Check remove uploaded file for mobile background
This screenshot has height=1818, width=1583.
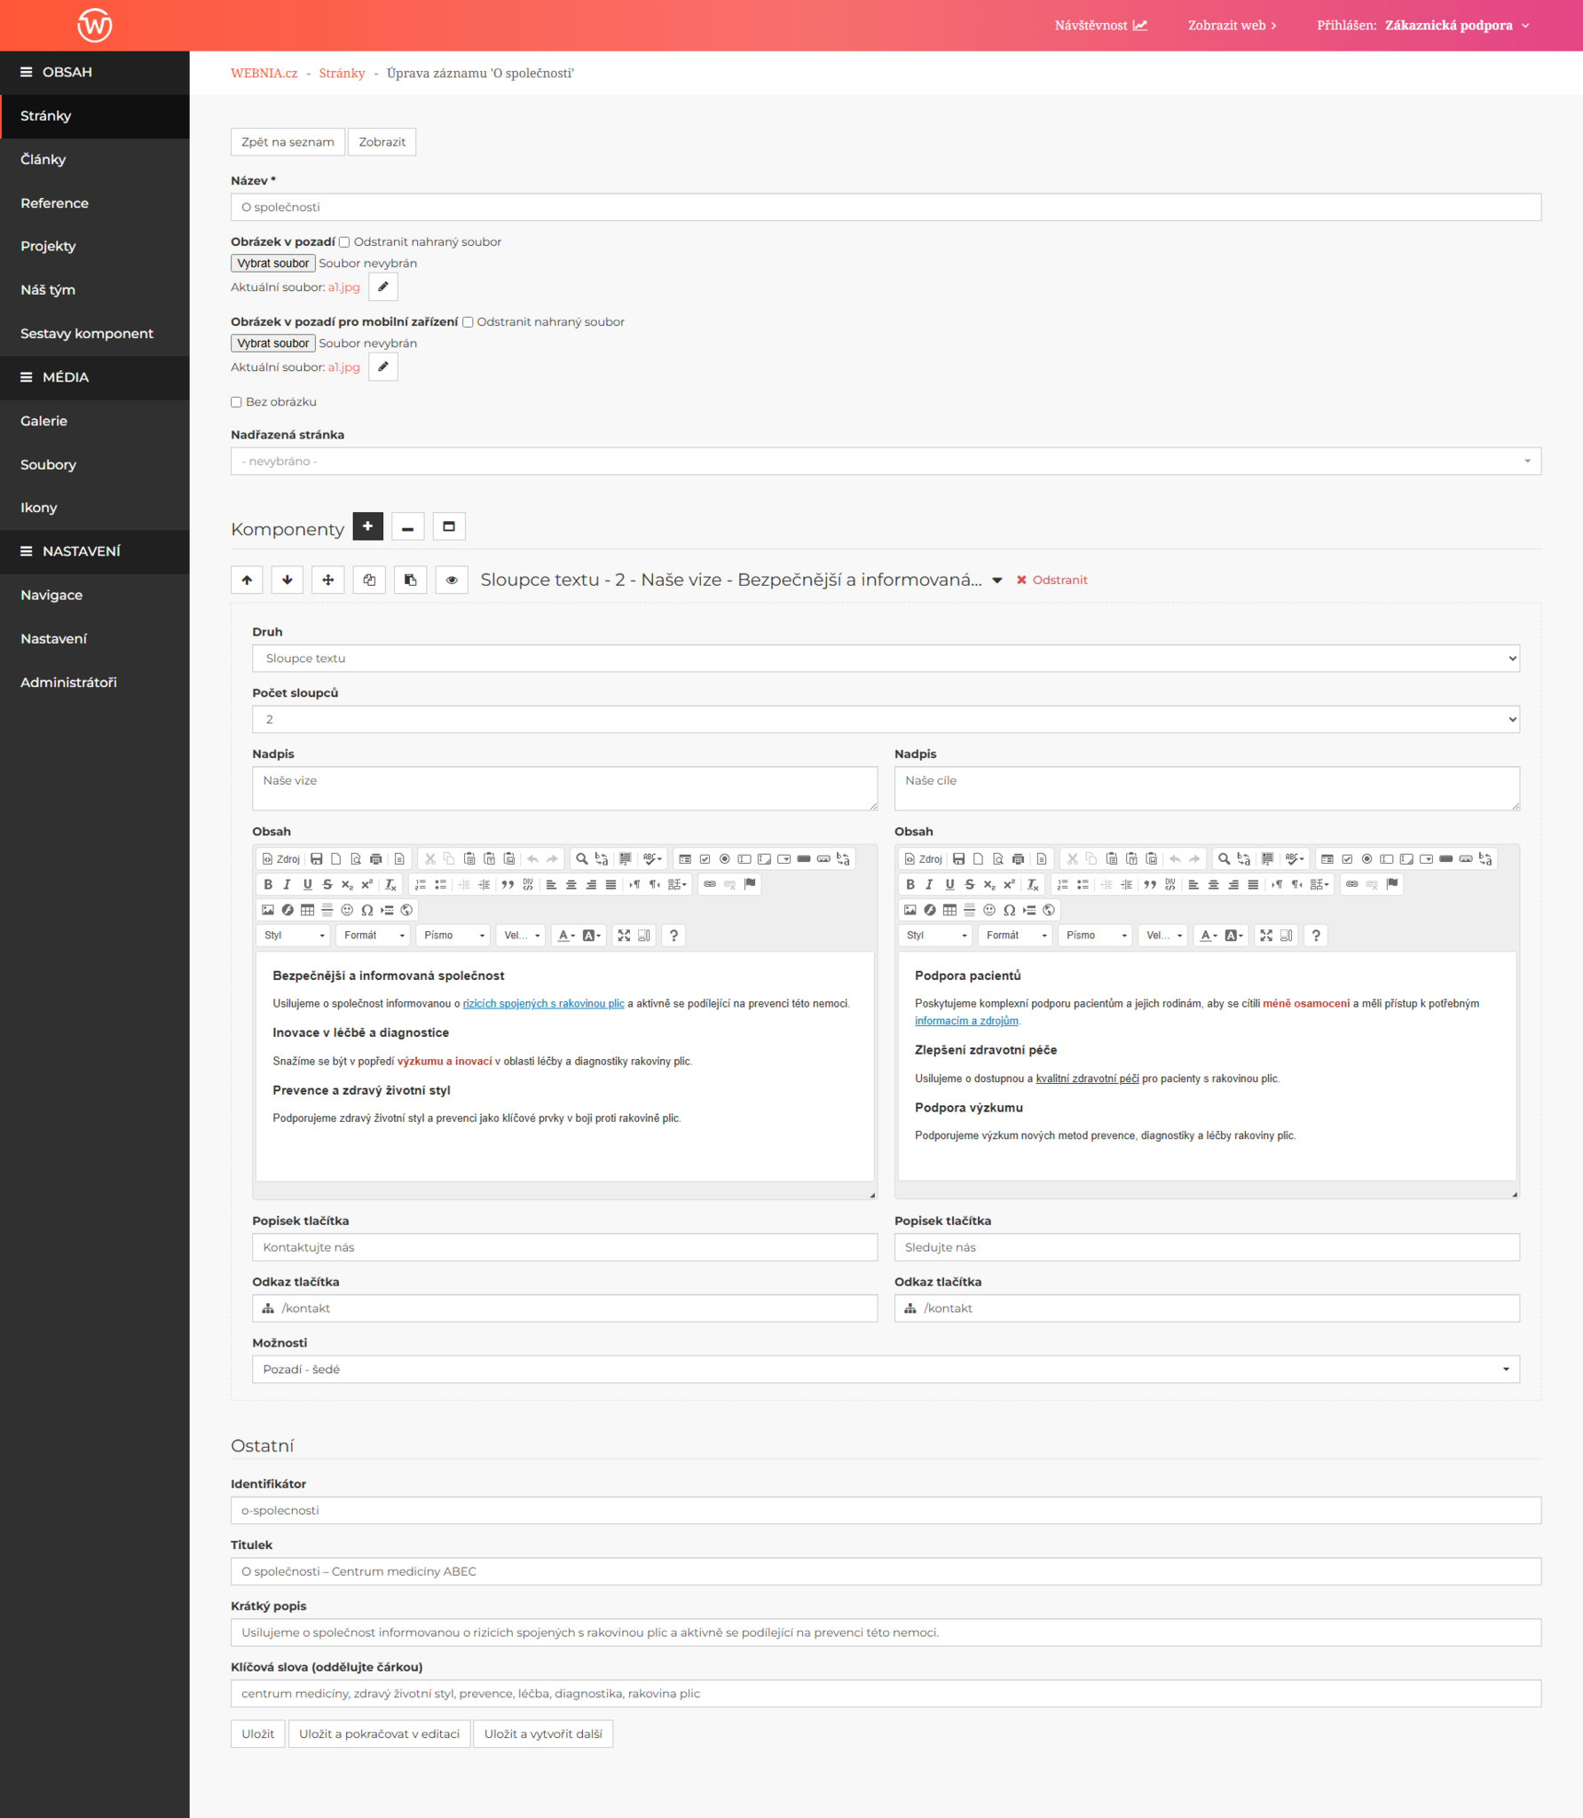pyautogui.click(x=468, y=321)
